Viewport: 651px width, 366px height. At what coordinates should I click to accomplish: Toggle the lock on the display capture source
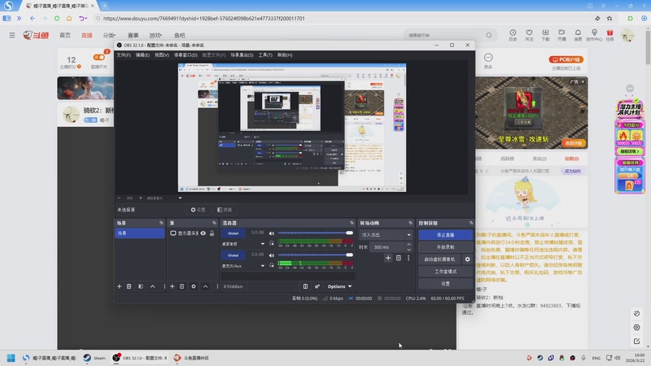tap(210, 233)
